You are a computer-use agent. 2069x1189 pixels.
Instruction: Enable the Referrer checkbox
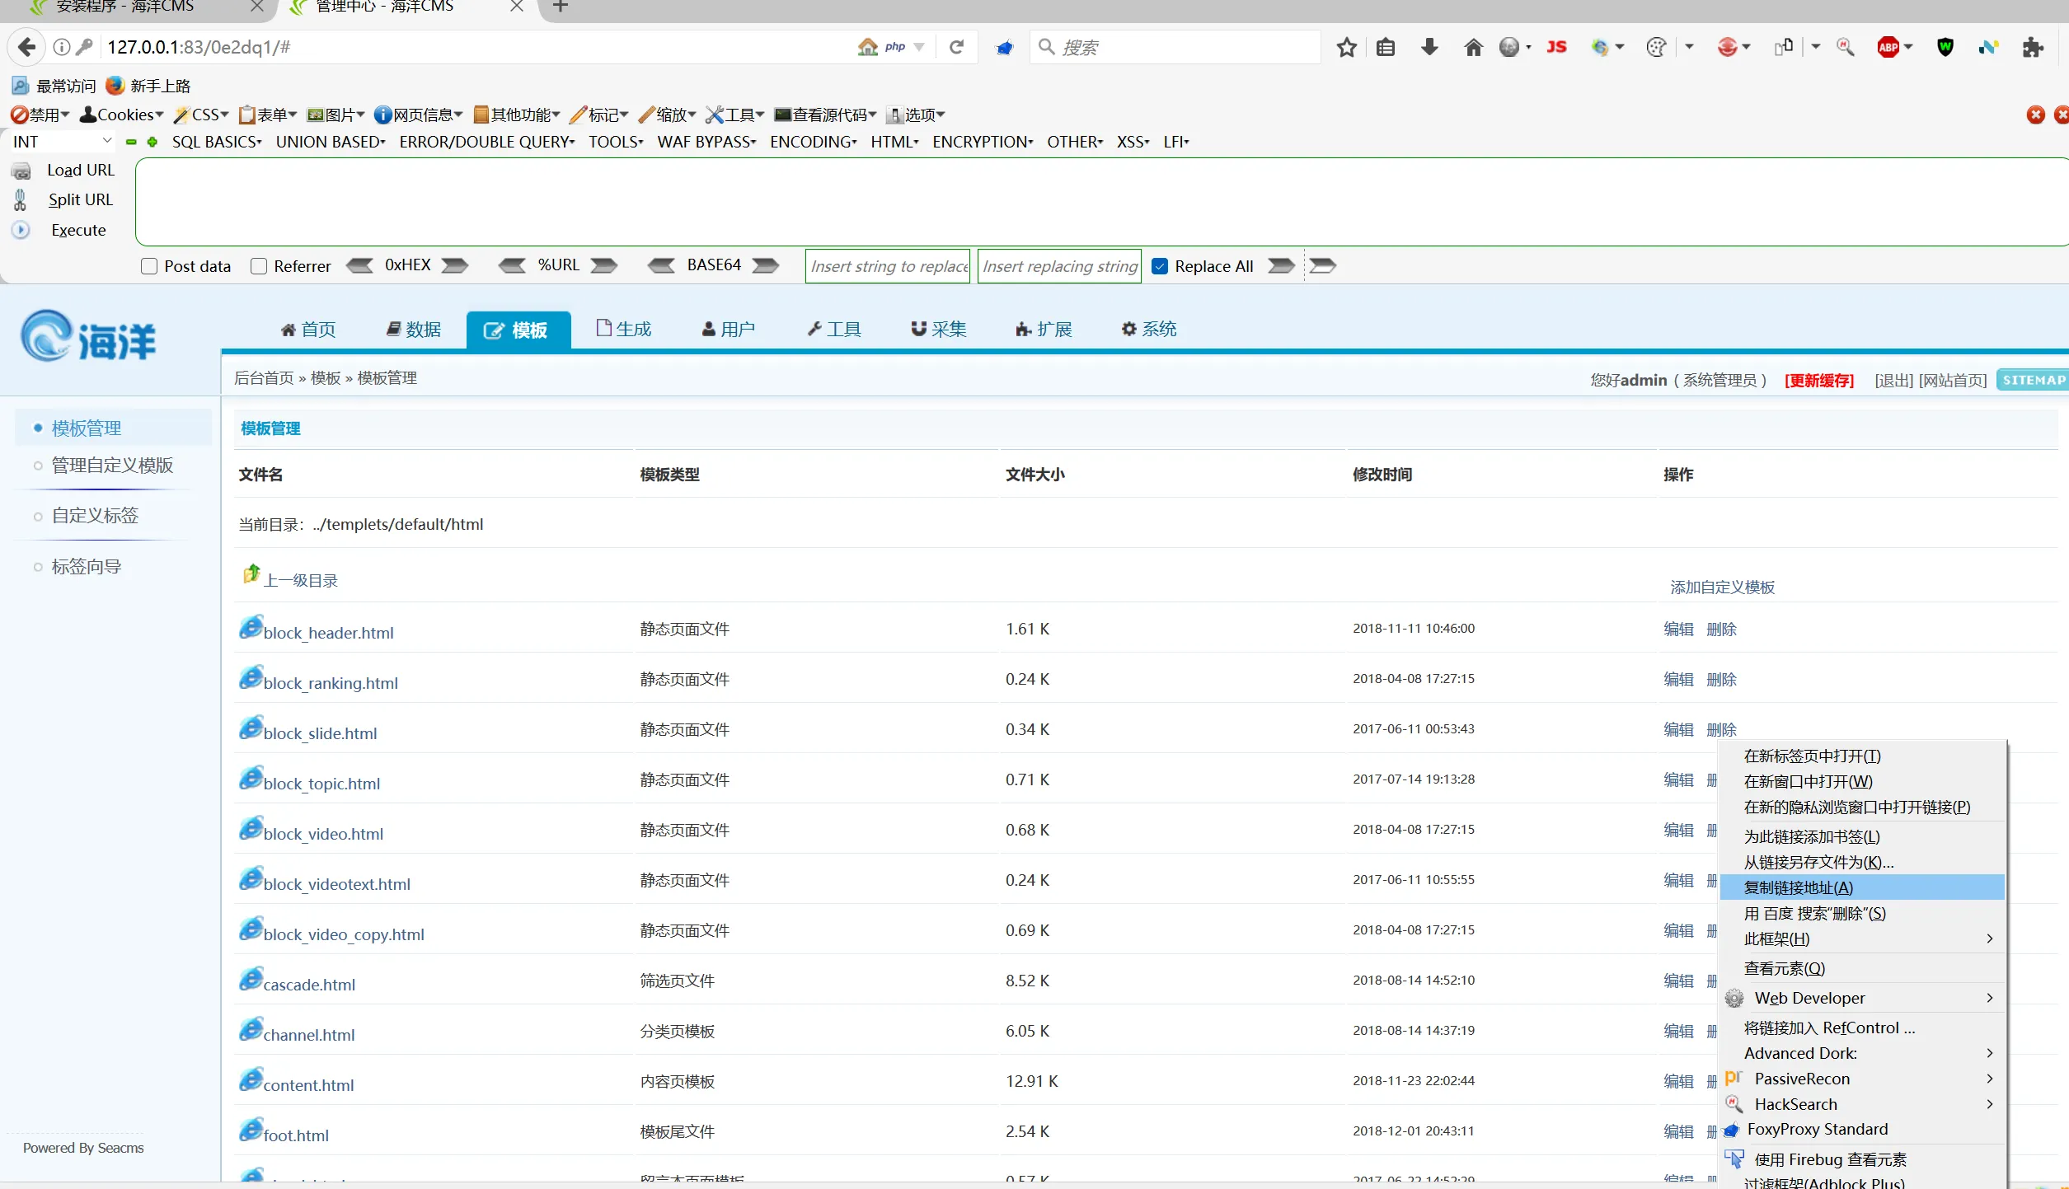click(x=259, y=266)
